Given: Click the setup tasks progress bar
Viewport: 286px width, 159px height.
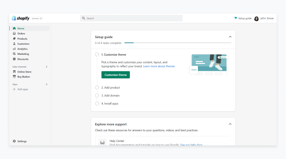Looking at the screenshot, I should point(178,43).
